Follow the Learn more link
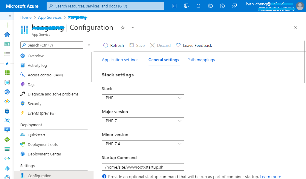 [270, 177]
